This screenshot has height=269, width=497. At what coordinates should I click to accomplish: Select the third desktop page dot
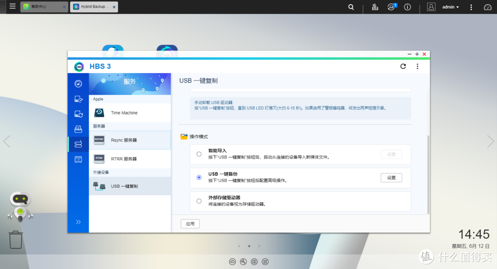point(259,246)
